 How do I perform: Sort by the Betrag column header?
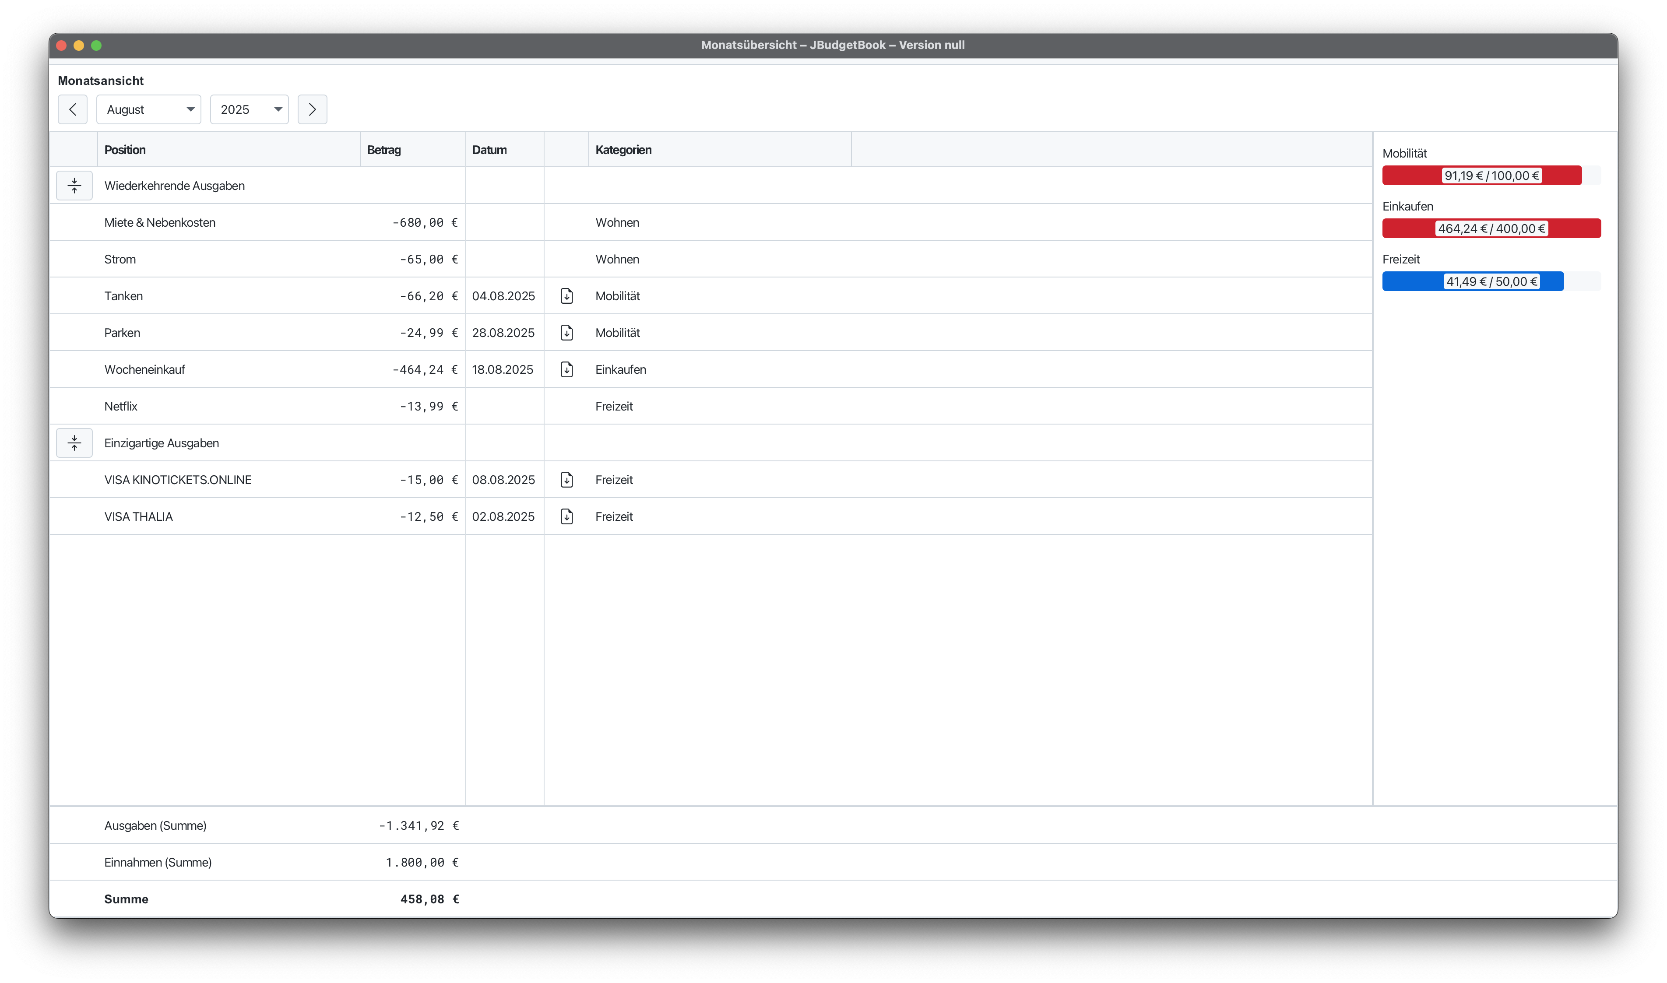pyautogui.click(x=384, y=150)
